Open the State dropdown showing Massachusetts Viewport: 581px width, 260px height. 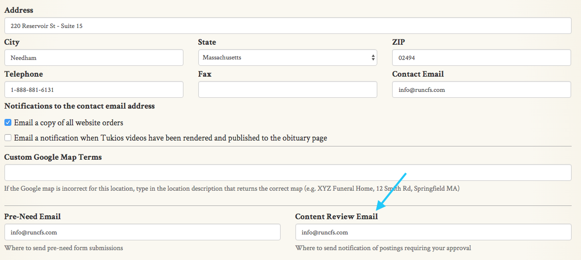(288, 58)
